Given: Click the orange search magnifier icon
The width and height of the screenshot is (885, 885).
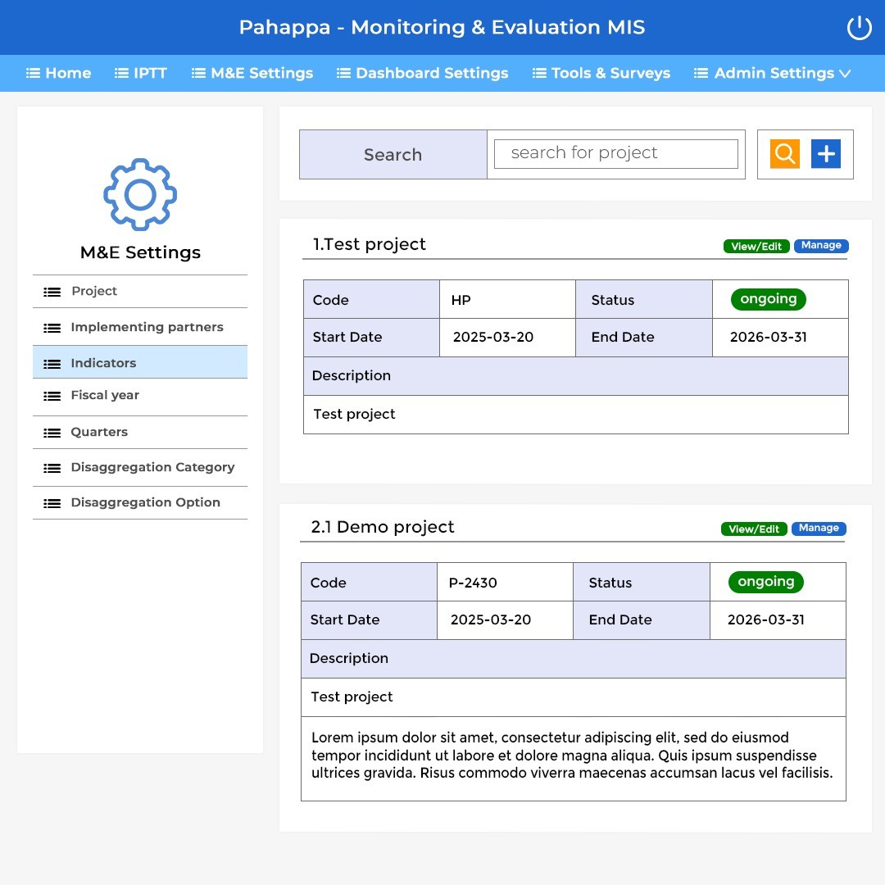Looking at the screenshot, I should [x=784, y=153].
